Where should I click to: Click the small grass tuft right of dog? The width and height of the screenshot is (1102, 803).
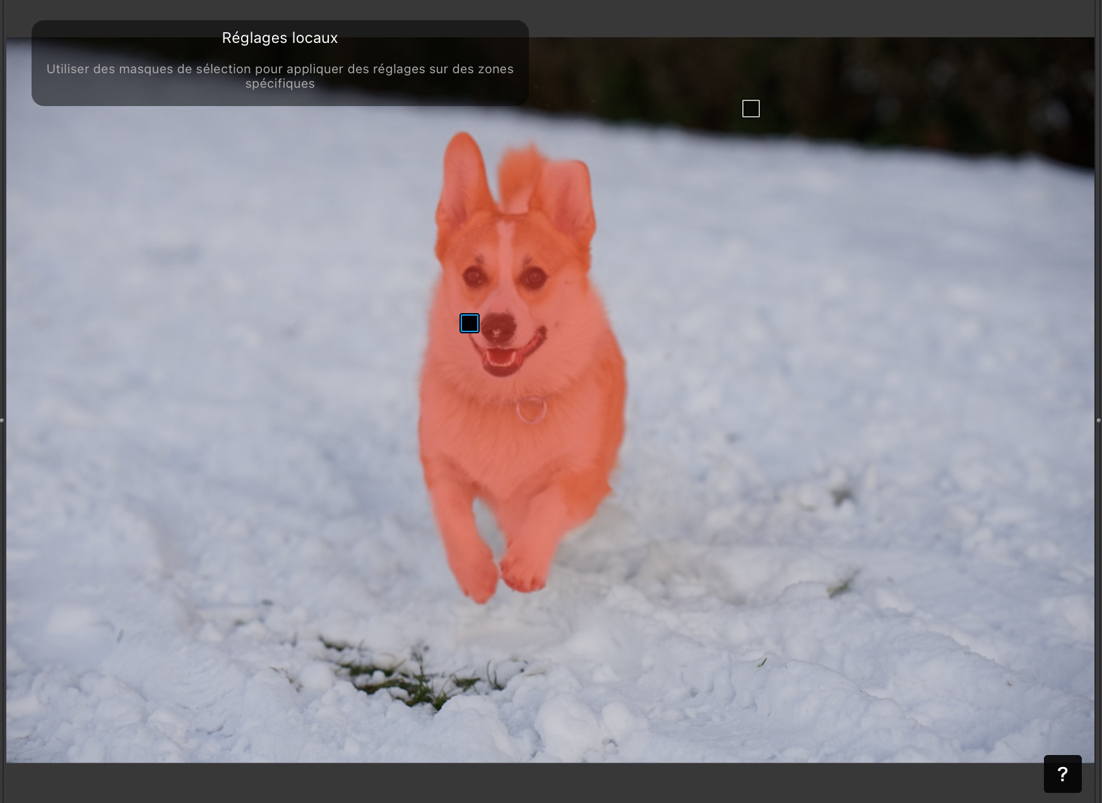pyautogui.click(x=843, y=586)
